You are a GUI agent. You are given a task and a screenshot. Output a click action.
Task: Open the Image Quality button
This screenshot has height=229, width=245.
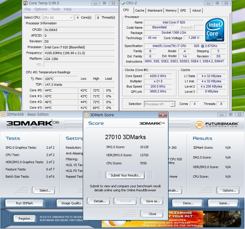click(x=70, y=203)
